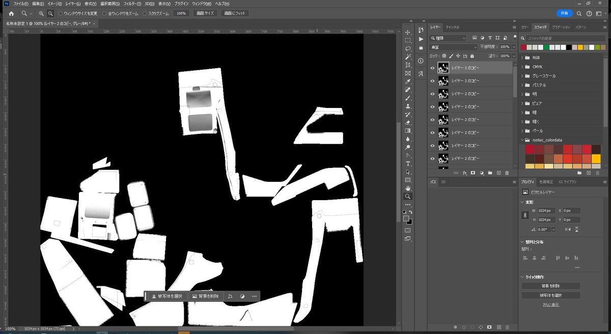Select the Clone Stamp tool
The height and width of the screenshot is (334, 611).
point(408,106)
